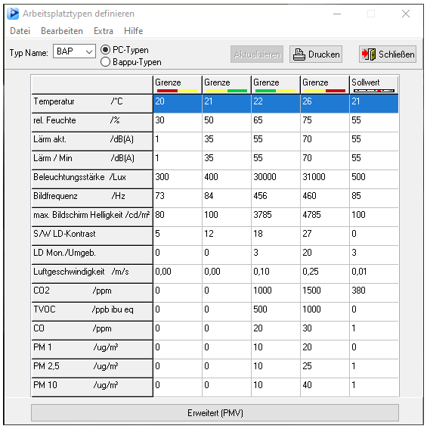Click Helligkeit cell with value 4785
The image size is (427, 429).
pyautogui.click(x=325, y=216)
